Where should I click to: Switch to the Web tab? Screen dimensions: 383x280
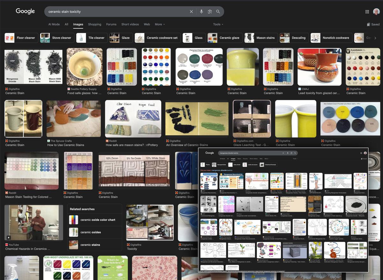coord(147,24)
